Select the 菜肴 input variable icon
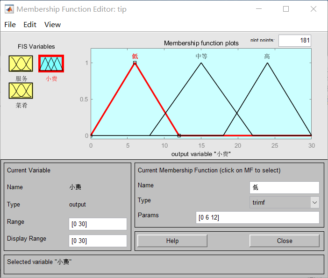Screen dimensions: 328x278 pyautogui.click(x=21, y=91)
